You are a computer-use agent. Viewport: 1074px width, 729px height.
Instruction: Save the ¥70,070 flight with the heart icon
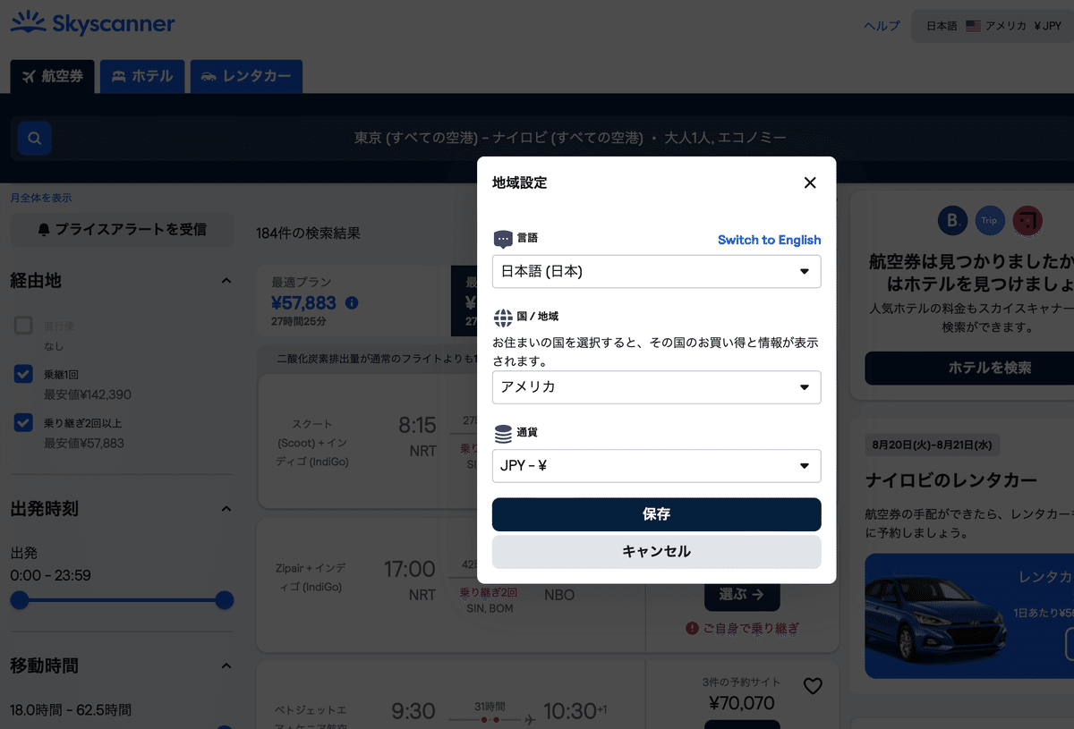pos(812,686)
